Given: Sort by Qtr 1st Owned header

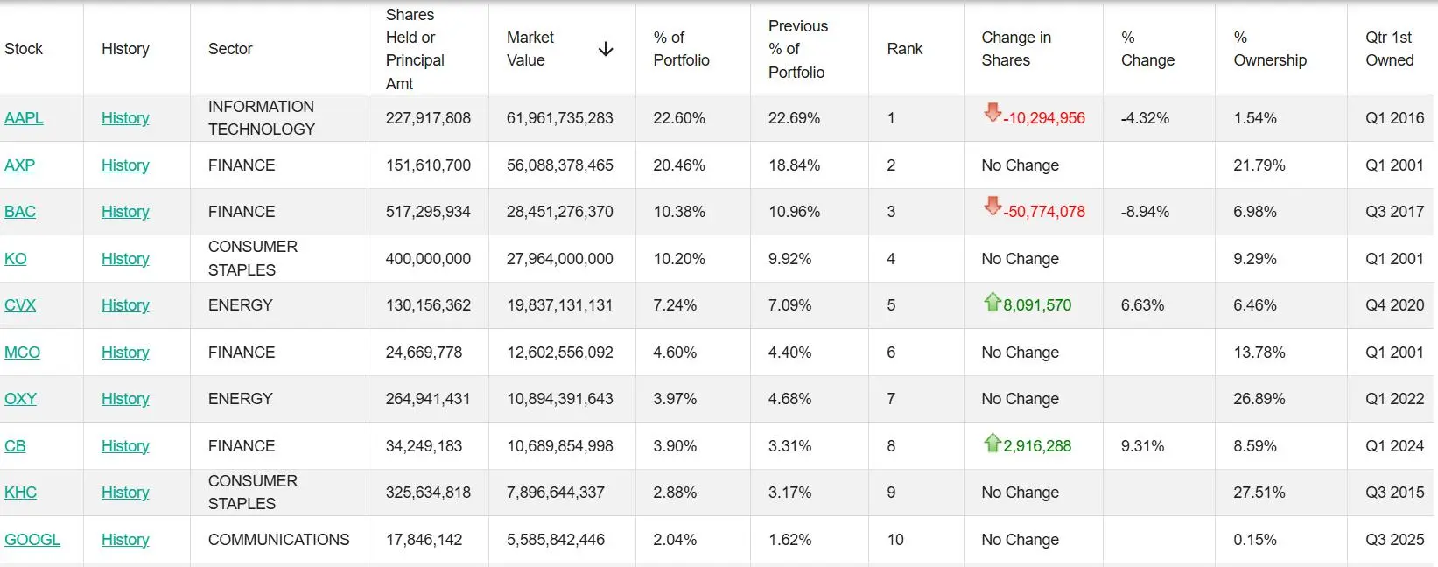Looking at the screenshot, I should 1389,49.
